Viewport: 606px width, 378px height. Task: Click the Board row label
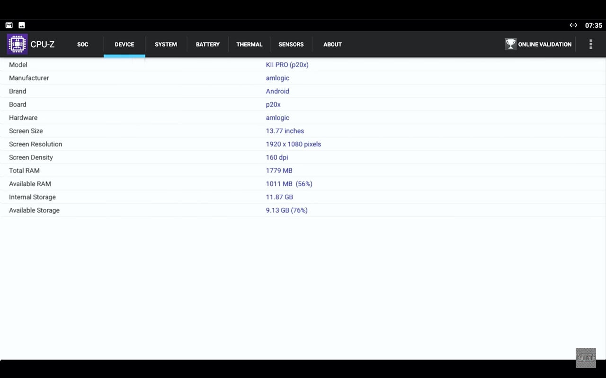(18, 104)
